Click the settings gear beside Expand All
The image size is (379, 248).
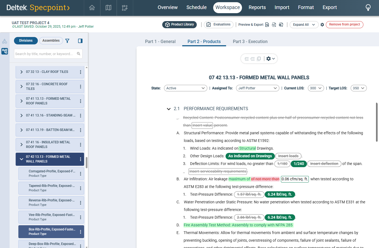tap(322, 25)
